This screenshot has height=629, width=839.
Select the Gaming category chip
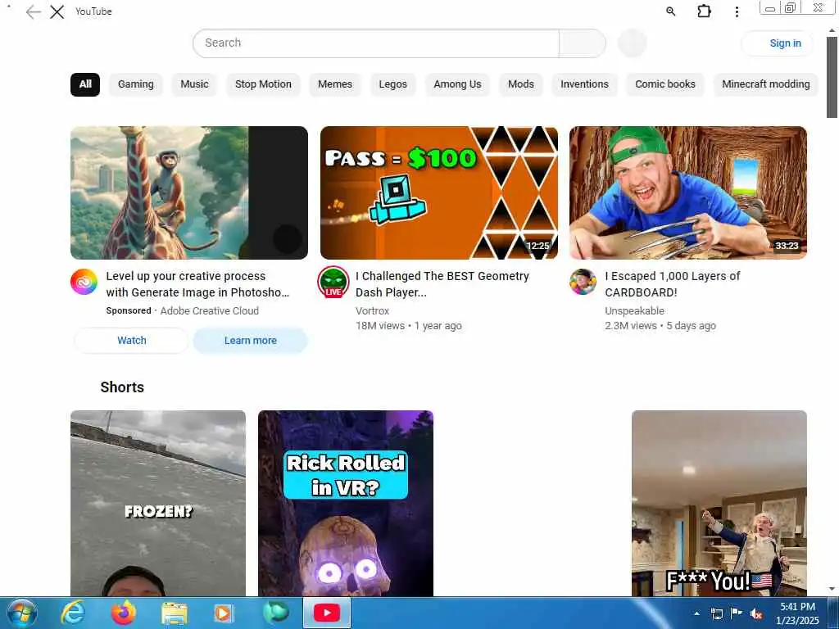(136, 84)
